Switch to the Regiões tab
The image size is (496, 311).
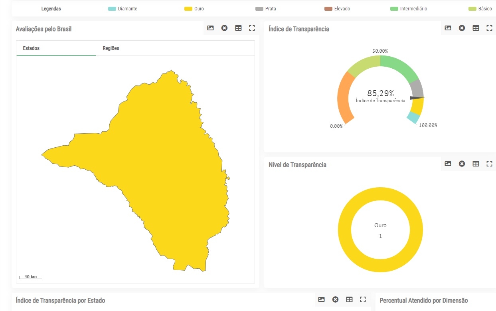point(111,48)
